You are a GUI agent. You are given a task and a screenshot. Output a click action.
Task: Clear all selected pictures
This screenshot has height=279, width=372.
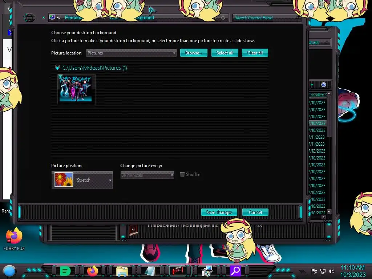point(255,53)
